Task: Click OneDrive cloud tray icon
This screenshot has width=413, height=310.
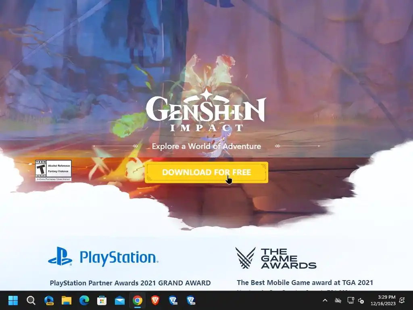Action: click(x=338, y=300)
